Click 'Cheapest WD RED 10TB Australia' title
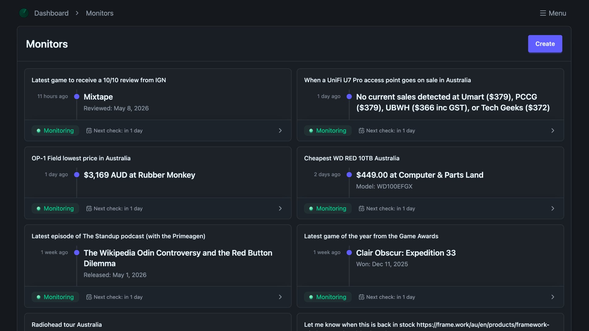This screenshot has height=331, width=589. (352, 158)
